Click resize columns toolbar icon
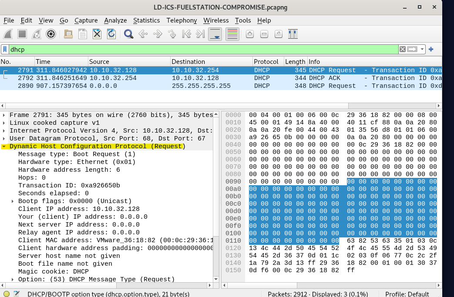 [293, 34]
